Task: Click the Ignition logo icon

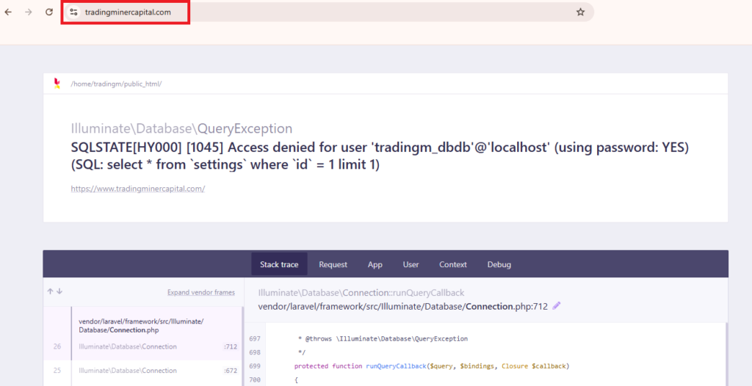Action: [57, 84]
